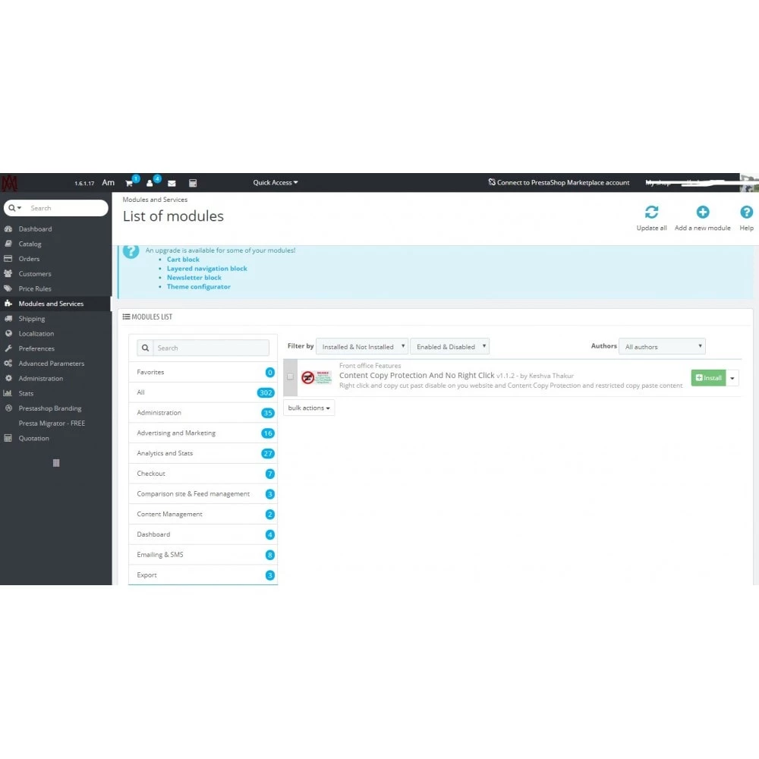The height and width of the screenshot is (759, 759).
Task: Open the sidebar search type dropdown
Action: pyautogui.click(x=15, y=208)
